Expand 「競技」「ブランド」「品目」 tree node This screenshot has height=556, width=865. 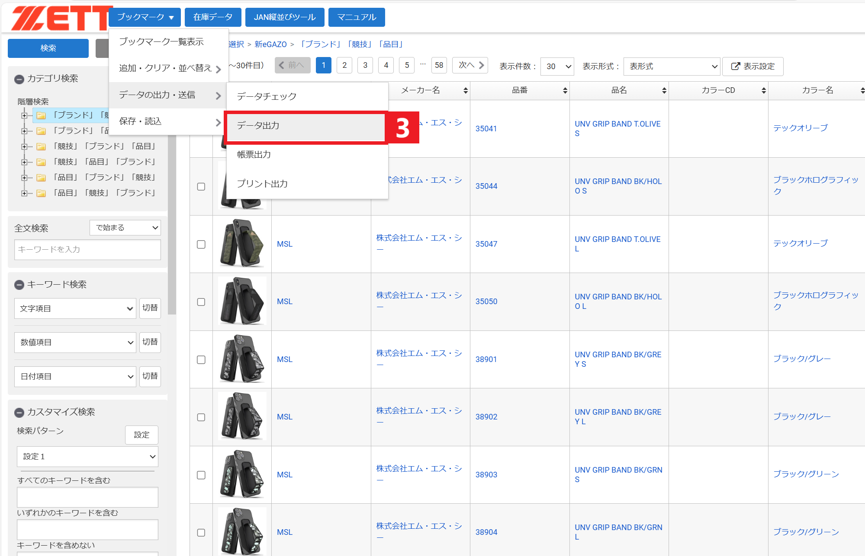tap(24, 146)
